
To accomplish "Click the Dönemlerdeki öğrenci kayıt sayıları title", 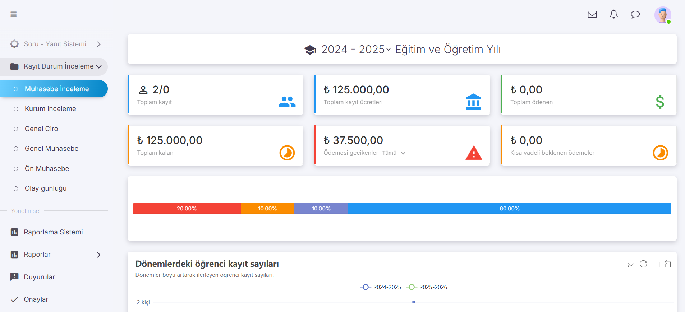I will click(207, 264).
